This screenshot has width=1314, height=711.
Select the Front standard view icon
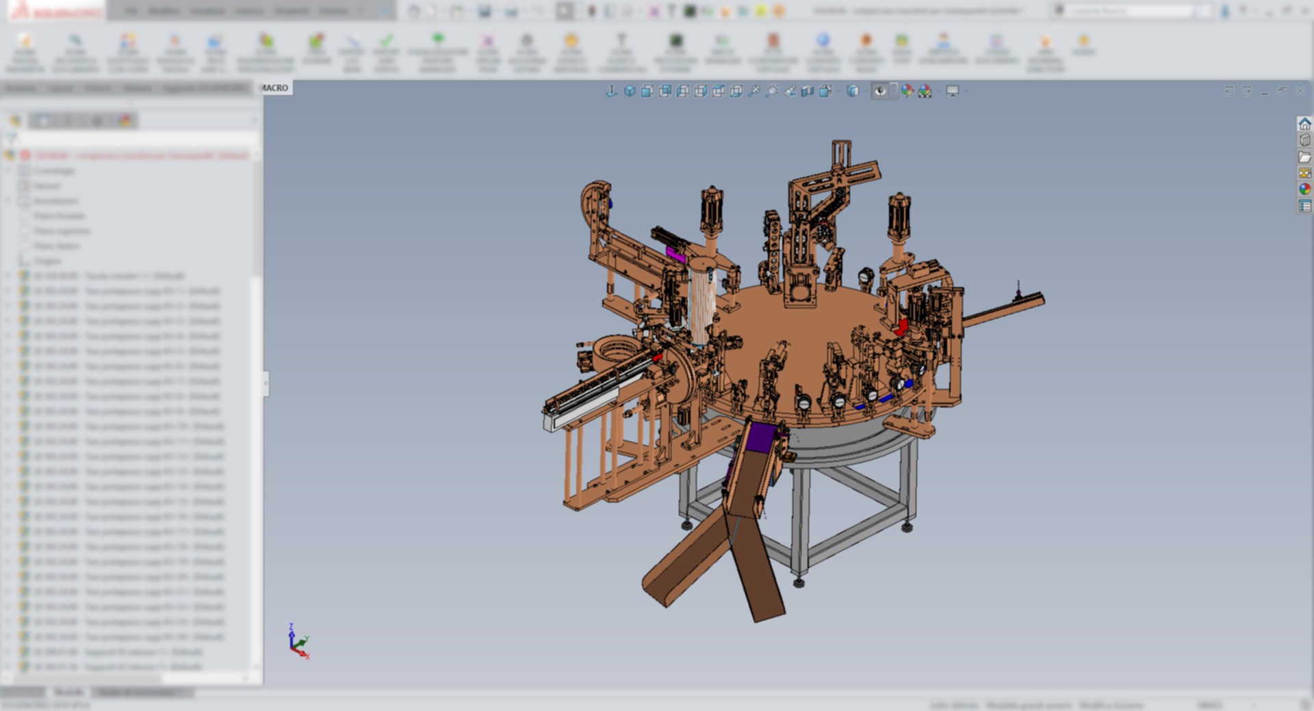point(647,91)
